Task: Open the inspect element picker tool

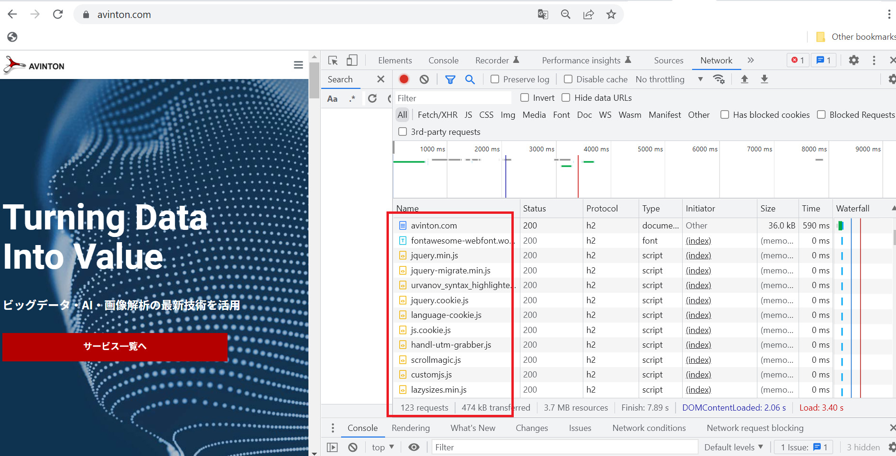Action: [x=333, y=61]
